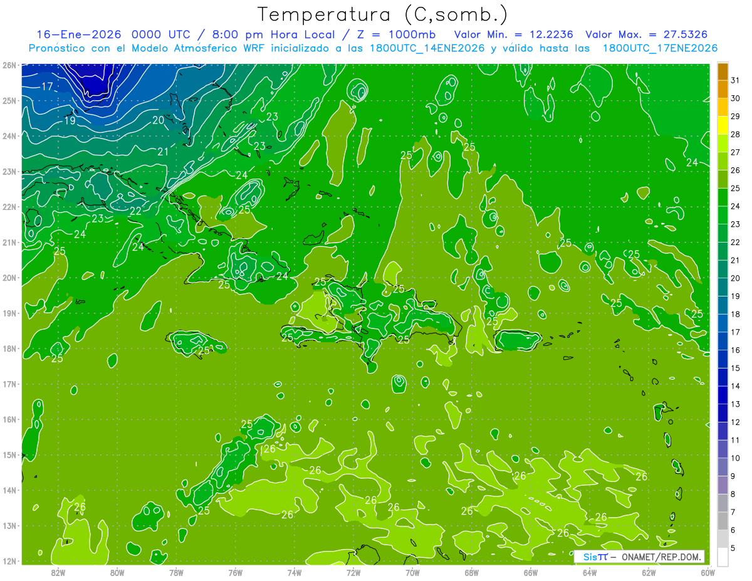
Task: Click the "Temperatura (C,somb.)" map title
Action: pyautogui.click(x=382, y=14)
